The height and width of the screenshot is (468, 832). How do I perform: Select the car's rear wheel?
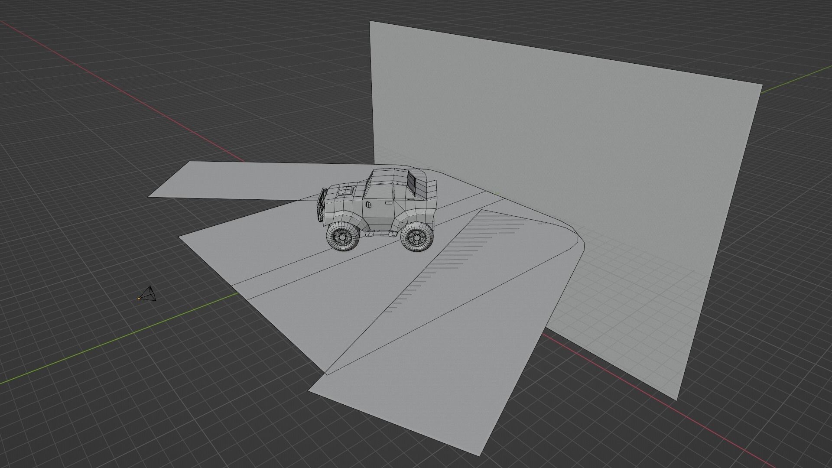pyautogui.click(x=417, y=237)
